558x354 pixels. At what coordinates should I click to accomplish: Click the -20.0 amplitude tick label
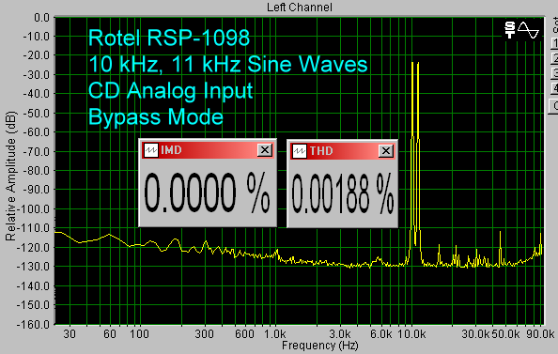(x=37, y=55)
